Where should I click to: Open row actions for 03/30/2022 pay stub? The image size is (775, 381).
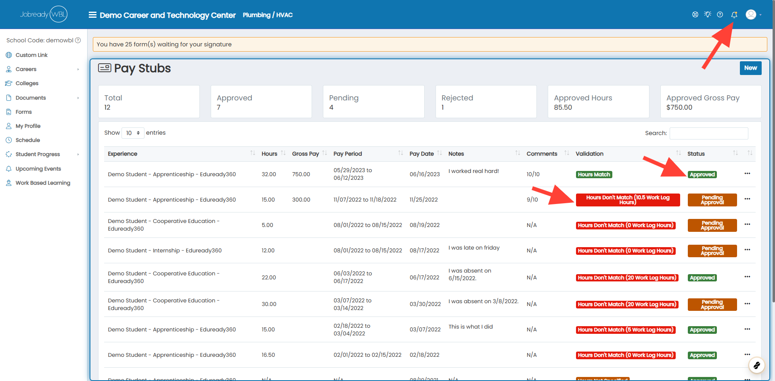[x=747, y=304]
